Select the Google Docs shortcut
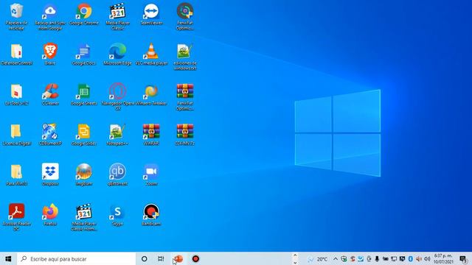 pyautogui.click(x=84, y=54)
